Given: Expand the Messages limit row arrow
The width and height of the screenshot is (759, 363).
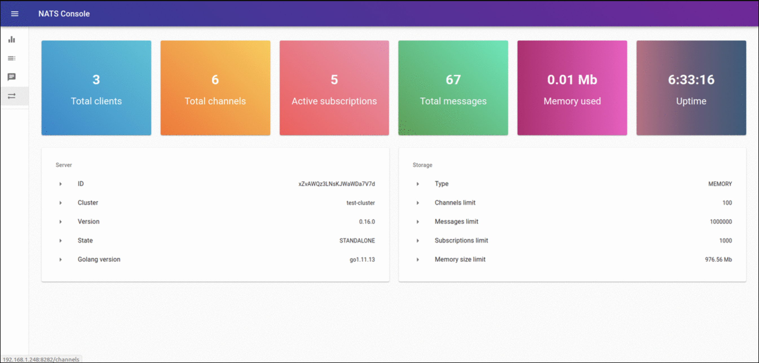Looking at the screenshot, I should (418, 222).
